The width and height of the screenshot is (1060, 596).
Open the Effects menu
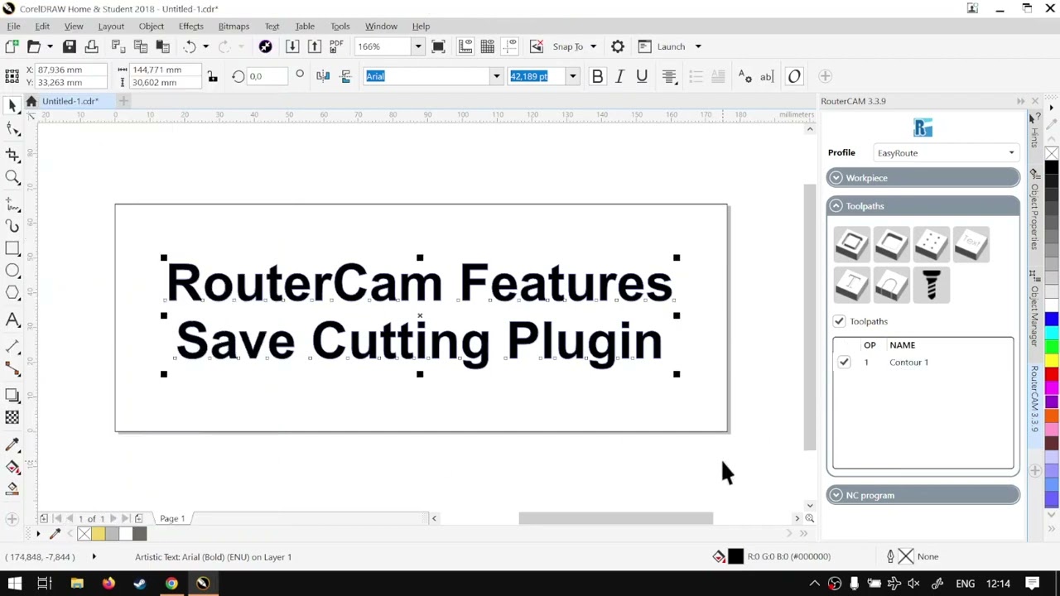190,26
